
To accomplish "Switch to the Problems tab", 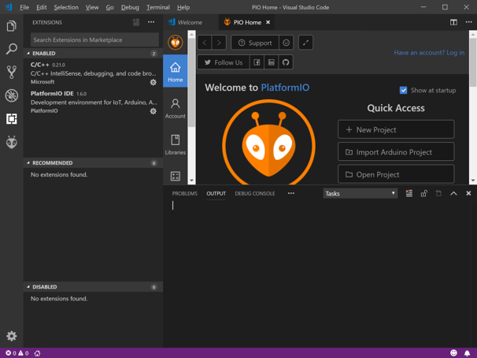I will click(184, 193).
